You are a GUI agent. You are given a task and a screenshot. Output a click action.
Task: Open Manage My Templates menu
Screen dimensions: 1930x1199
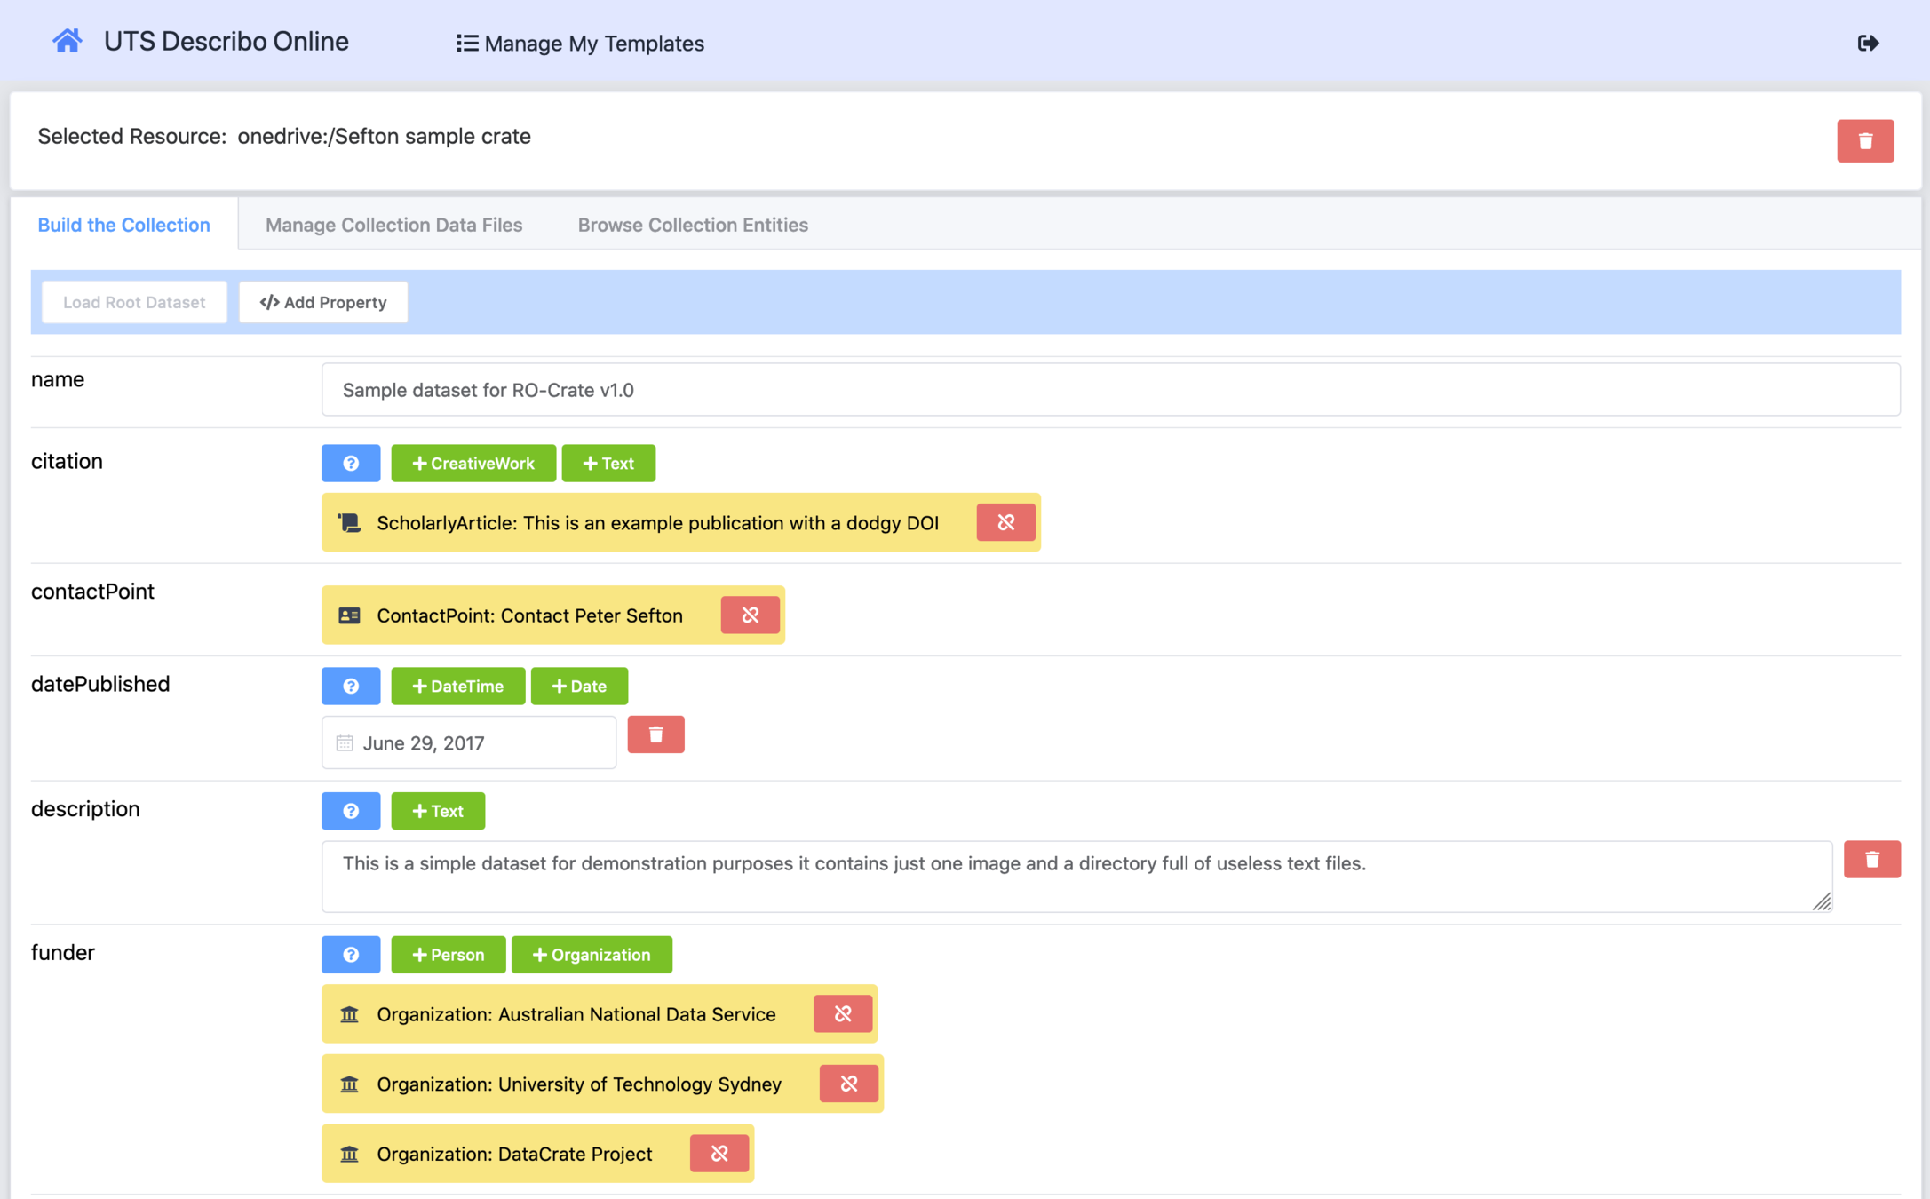pyautogui.click(x=580, y=43)
